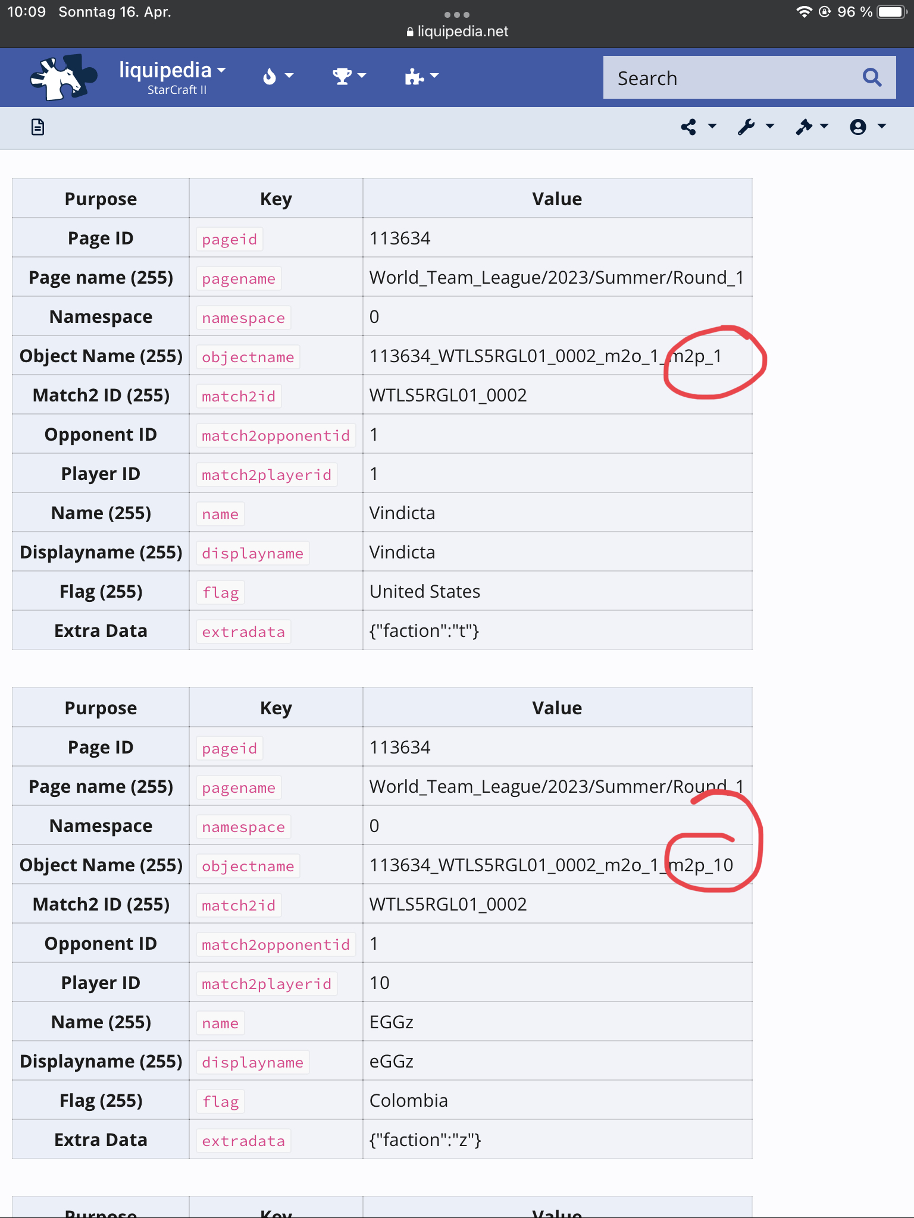Open the user account icon
The height and width of the screenshot is (1218, 914).
858,126
